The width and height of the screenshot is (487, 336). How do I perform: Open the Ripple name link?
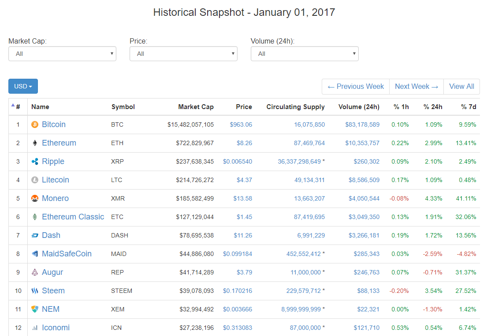click(x=53, y=161)
